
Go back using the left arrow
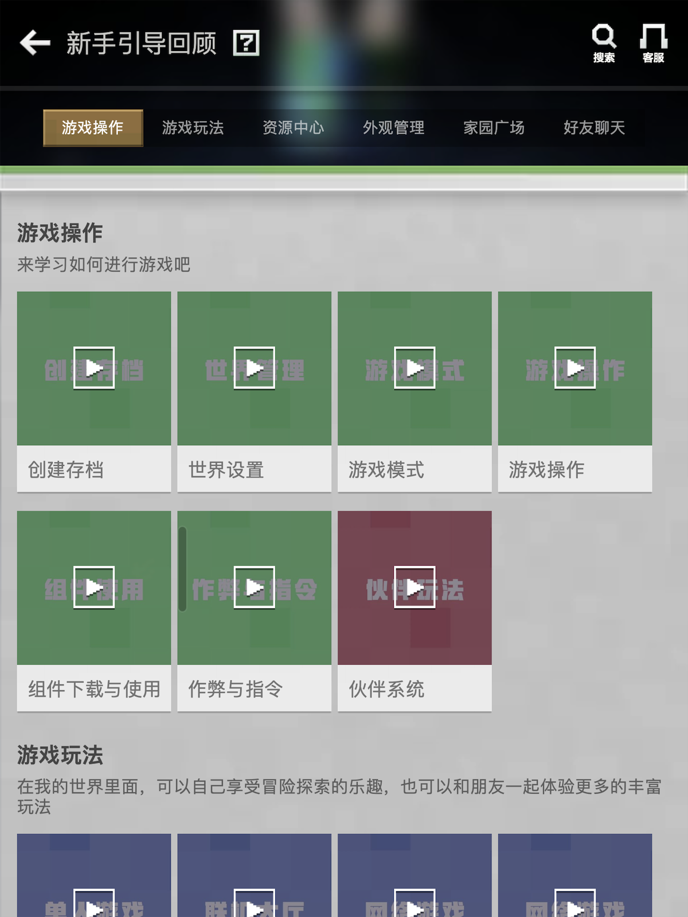tap(35, 43)
